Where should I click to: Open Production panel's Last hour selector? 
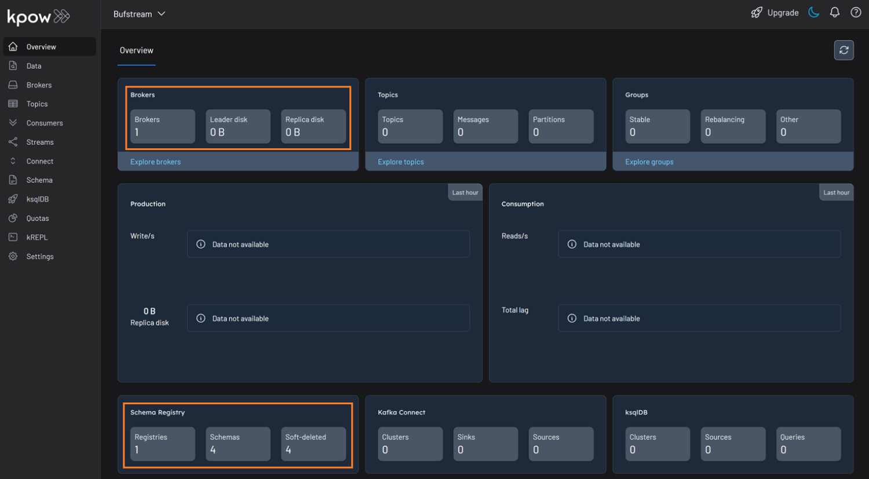(x=465, y=192)
